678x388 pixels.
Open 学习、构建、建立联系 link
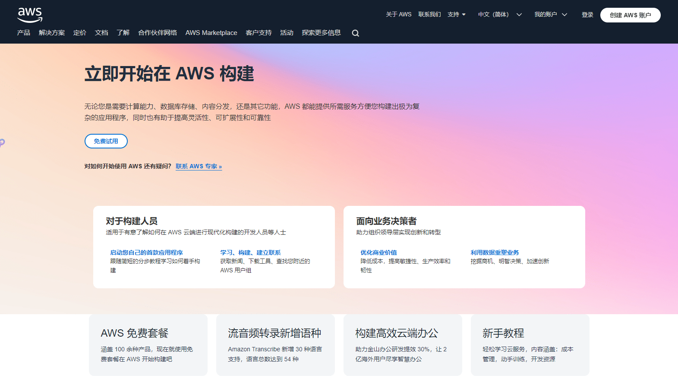coord(250,252)
